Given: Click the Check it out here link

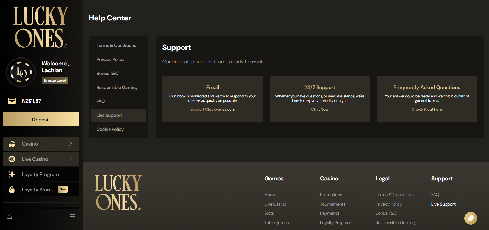Looking at the screenshot, I should click(x=427, y=109).
